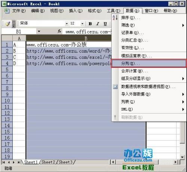Click the sort A-Z icon in menu
The width and height of the screenshot is (187, 172).
[x=115, y=18]
